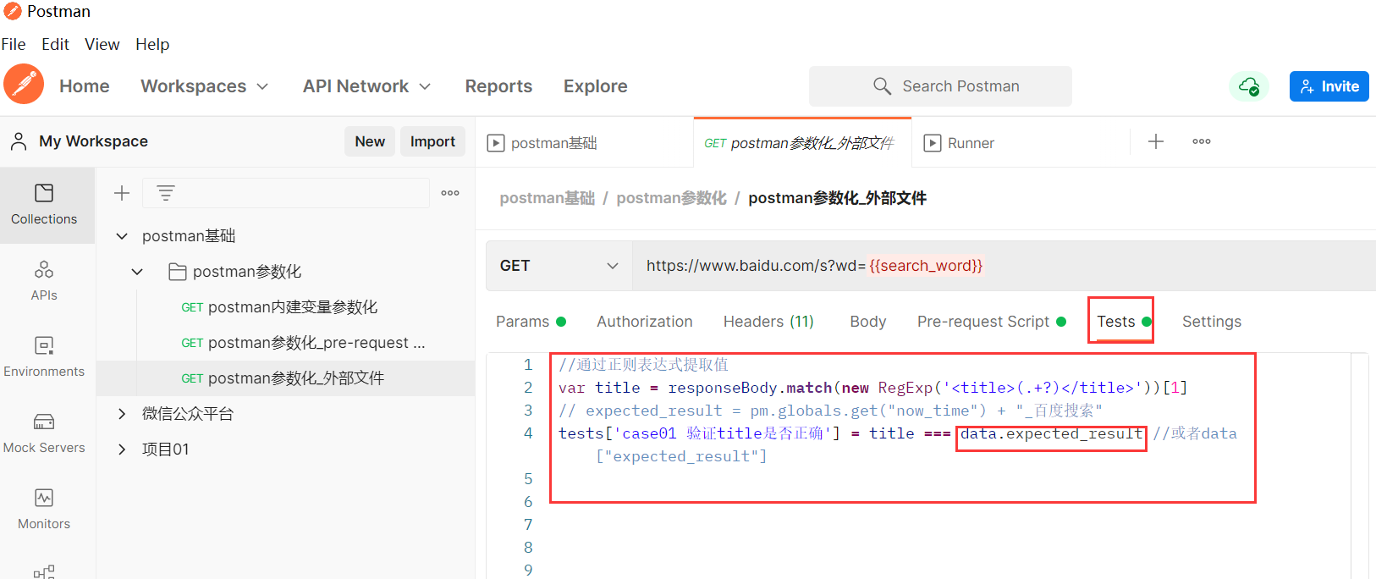Open the APIs sidebar section
This screenshot has width=1376, height=579.
pyautogui.click(x=44, y=280)
